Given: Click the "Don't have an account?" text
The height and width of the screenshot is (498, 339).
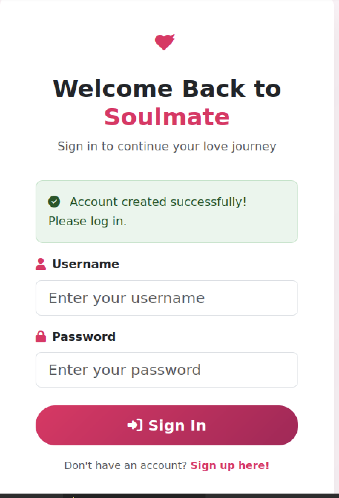Looking at the screenshot, I should point(125,465).
